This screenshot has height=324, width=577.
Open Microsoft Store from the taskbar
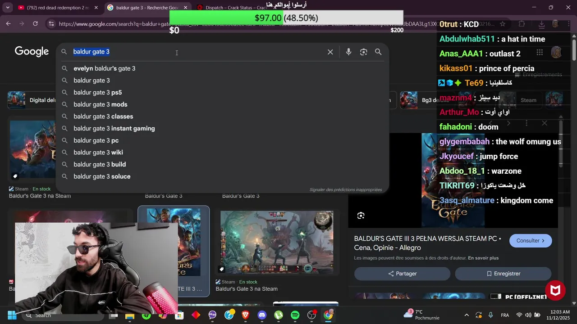click(x=179, y=315)
